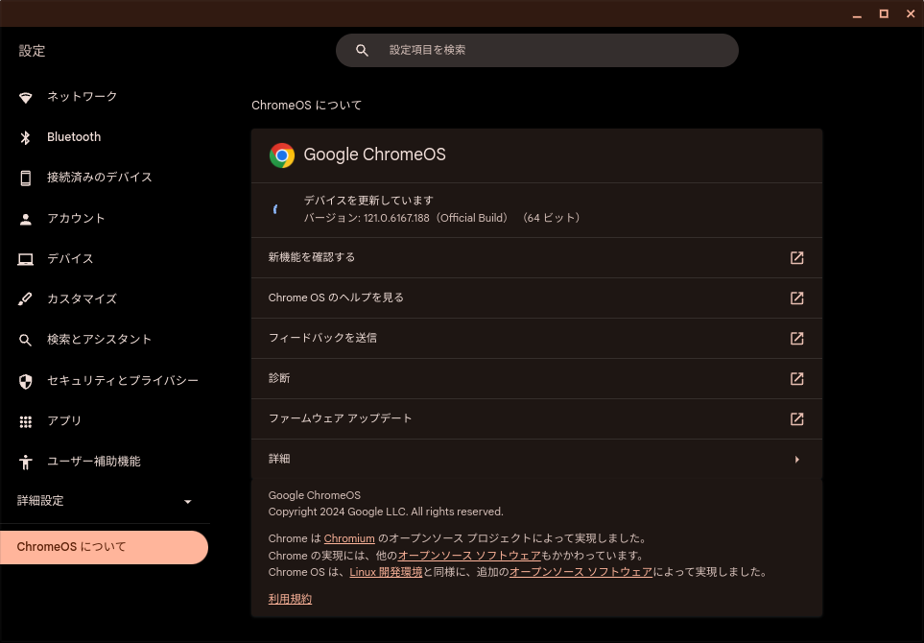Click the ChromeOS について page heading
This screenshot has height=643, width=924.
pos(306,106)
